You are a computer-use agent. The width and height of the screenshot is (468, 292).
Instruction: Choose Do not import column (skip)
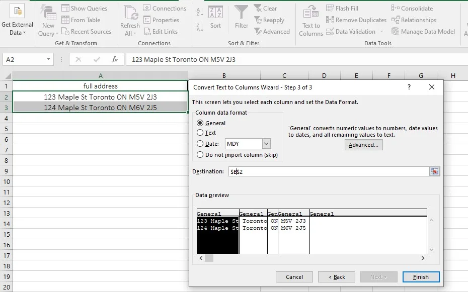200,154
